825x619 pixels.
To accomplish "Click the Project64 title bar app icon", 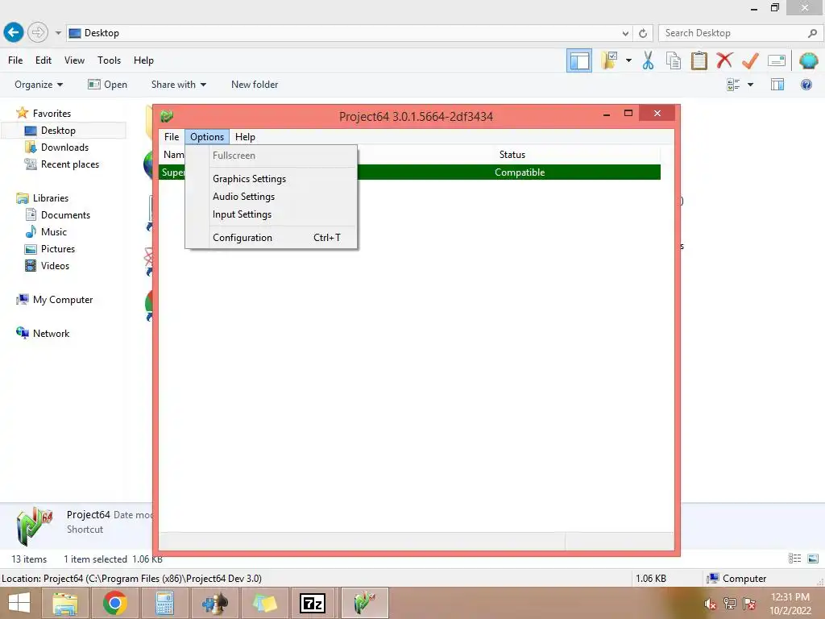I will point(168,116).
